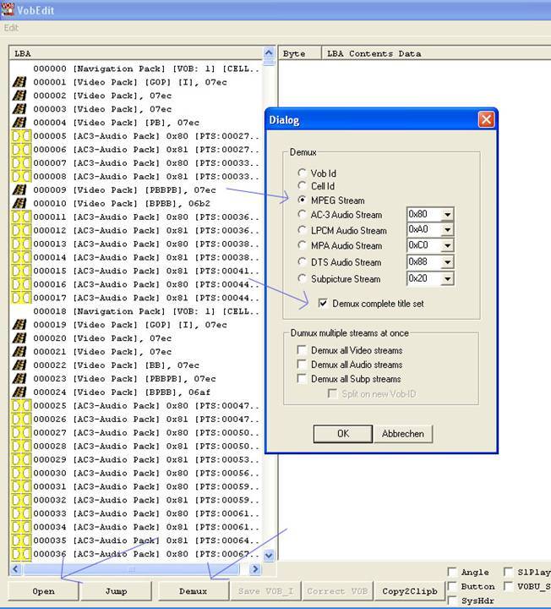Open the DTS stream 0x88 dropdown
551x609 pixels.
pos(447,262)
